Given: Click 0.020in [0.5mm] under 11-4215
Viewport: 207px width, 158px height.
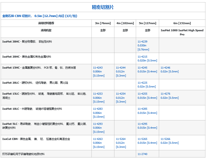Looking at the screenshot, I should tap(147, 61).
